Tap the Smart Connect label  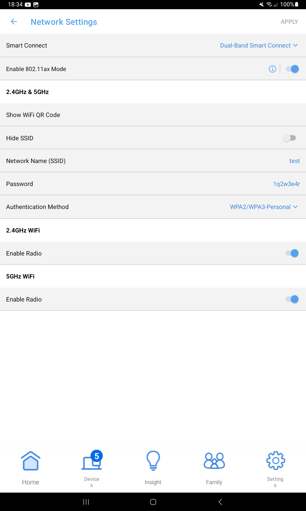click(x=27, y=45)
